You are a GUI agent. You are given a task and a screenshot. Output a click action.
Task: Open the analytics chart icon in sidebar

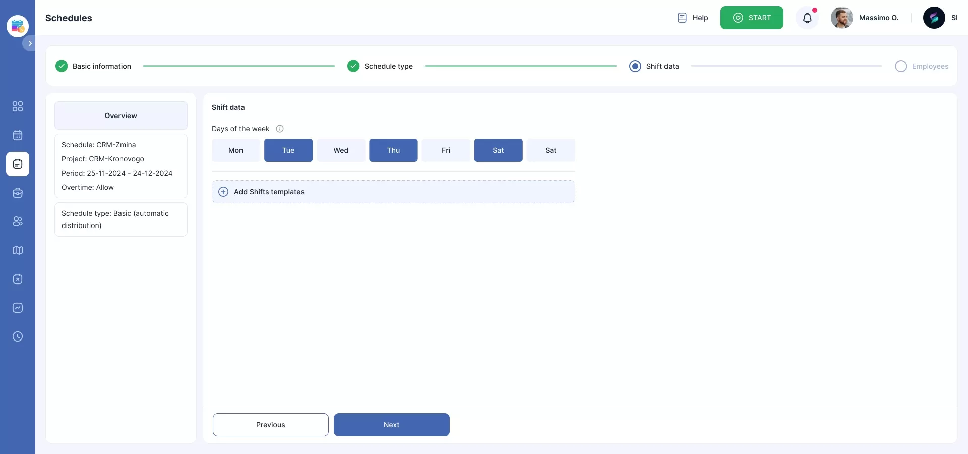click(18, 308)
